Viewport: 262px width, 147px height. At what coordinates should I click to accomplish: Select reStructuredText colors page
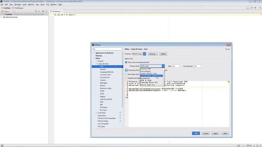coord(106,99)
